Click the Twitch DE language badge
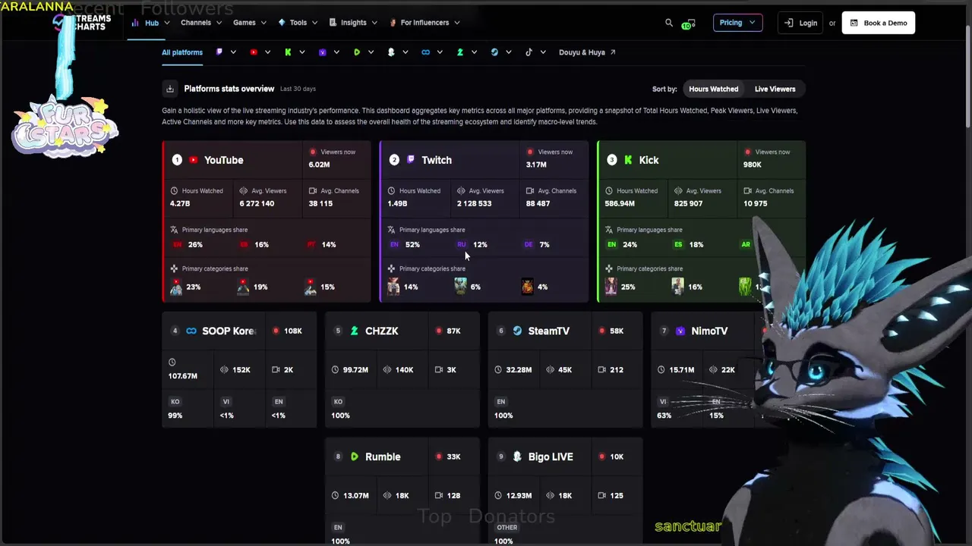This screenshot has width=972, height=546. (x=529, y=244)
